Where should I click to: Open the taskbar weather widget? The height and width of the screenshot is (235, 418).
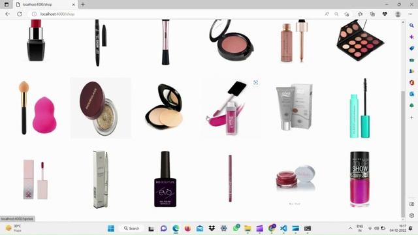pyautogui.click(x=14, y=228)
